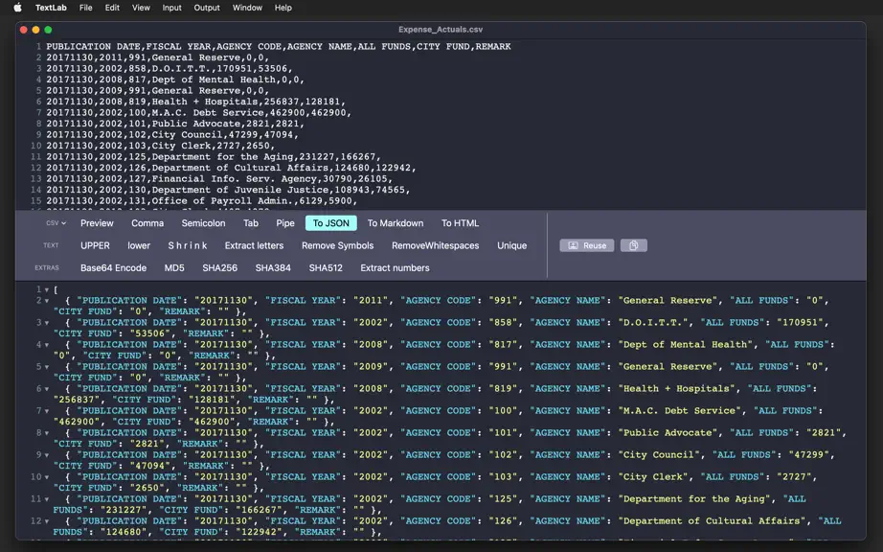883x552 pixels.
Task: Collapse JSON object at output line 2
Action: [x=47, y=301]
